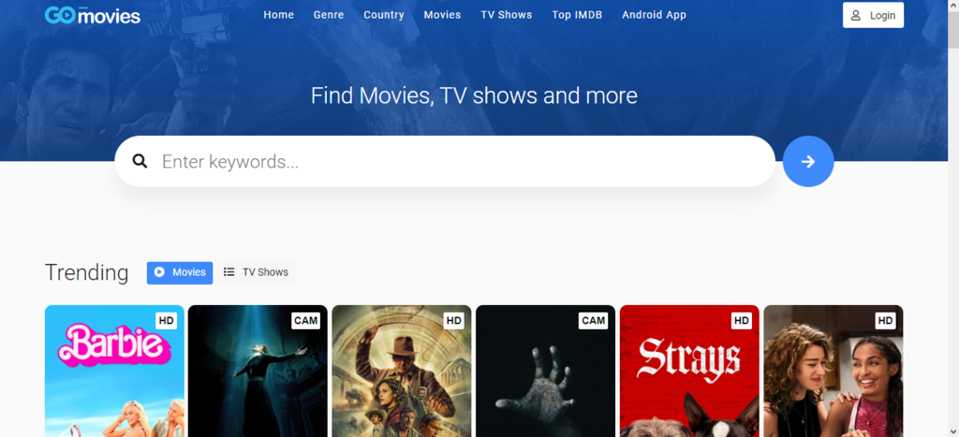959x437 pixels.
Task: Click the GoMovies logo
Action: (x=93, y=15)
